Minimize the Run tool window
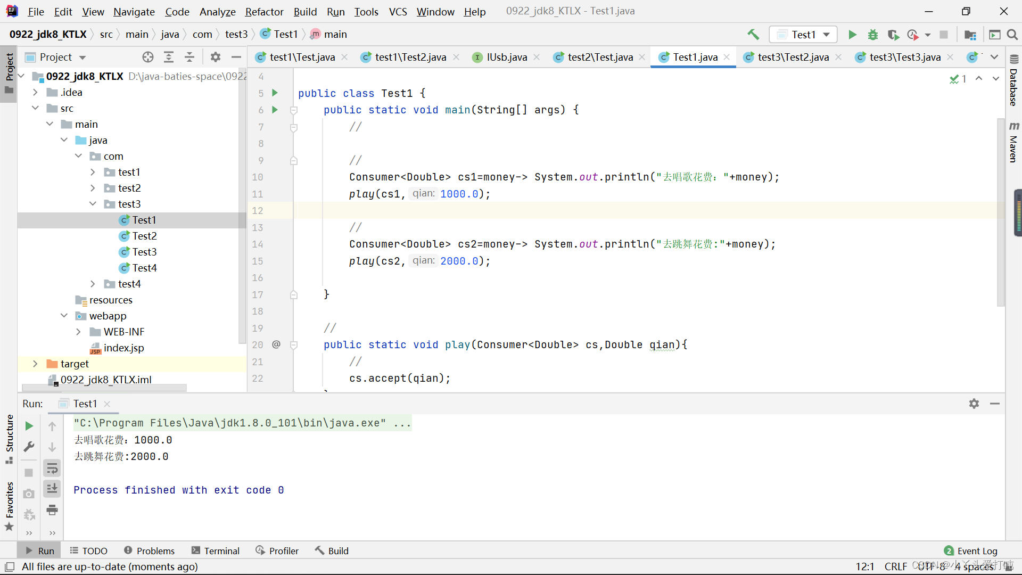1022x575 pixels. tap(995, 404)
